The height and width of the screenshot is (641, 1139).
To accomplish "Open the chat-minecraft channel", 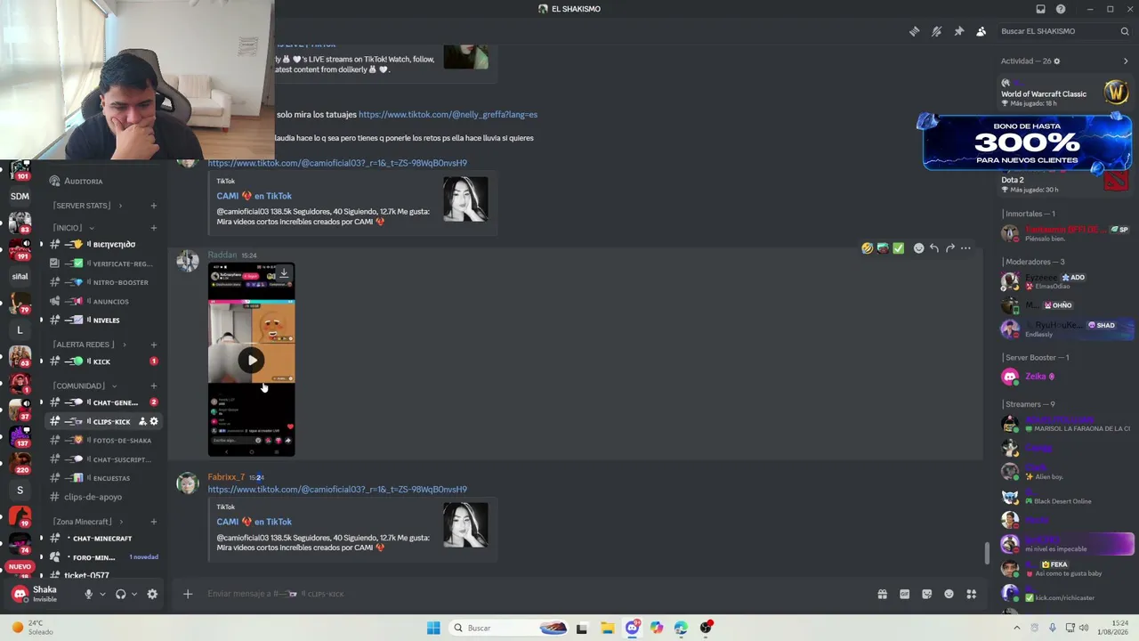I will coord(103,539).
